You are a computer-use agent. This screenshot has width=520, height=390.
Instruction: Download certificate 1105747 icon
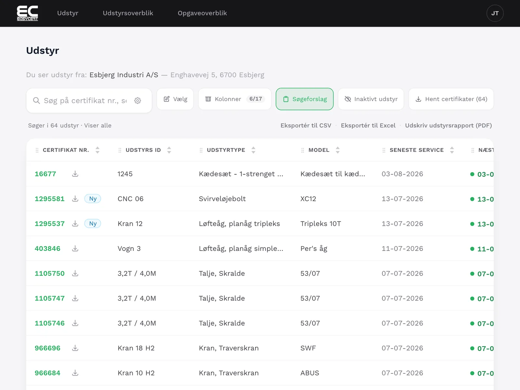tap(75, 298)
